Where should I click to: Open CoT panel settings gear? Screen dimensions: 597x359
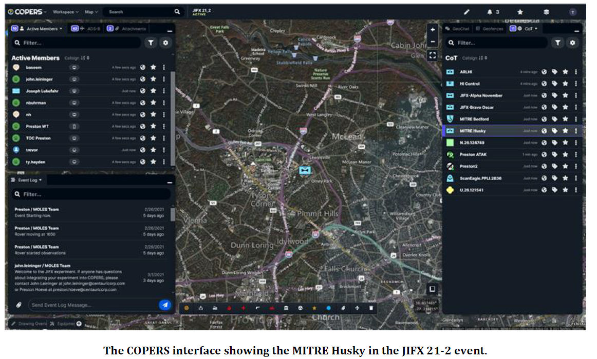(x=572, y=43)
